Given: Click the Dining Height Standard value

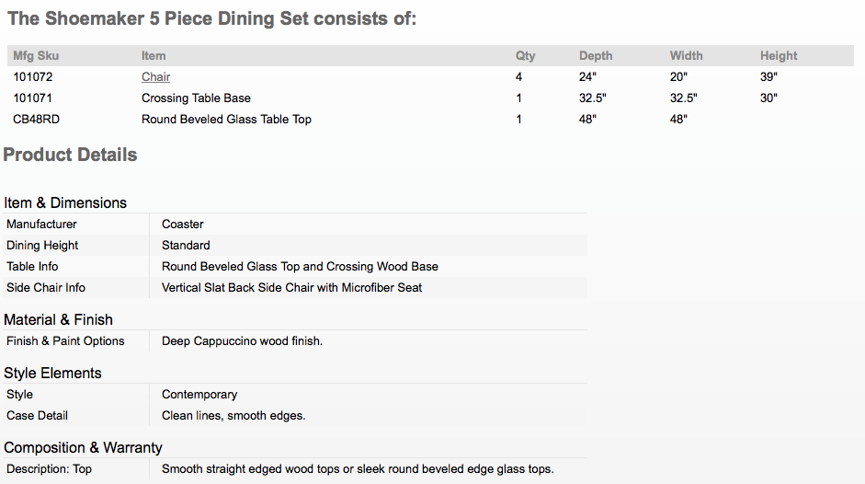Looking at the screenshot, I should point(186,245).
